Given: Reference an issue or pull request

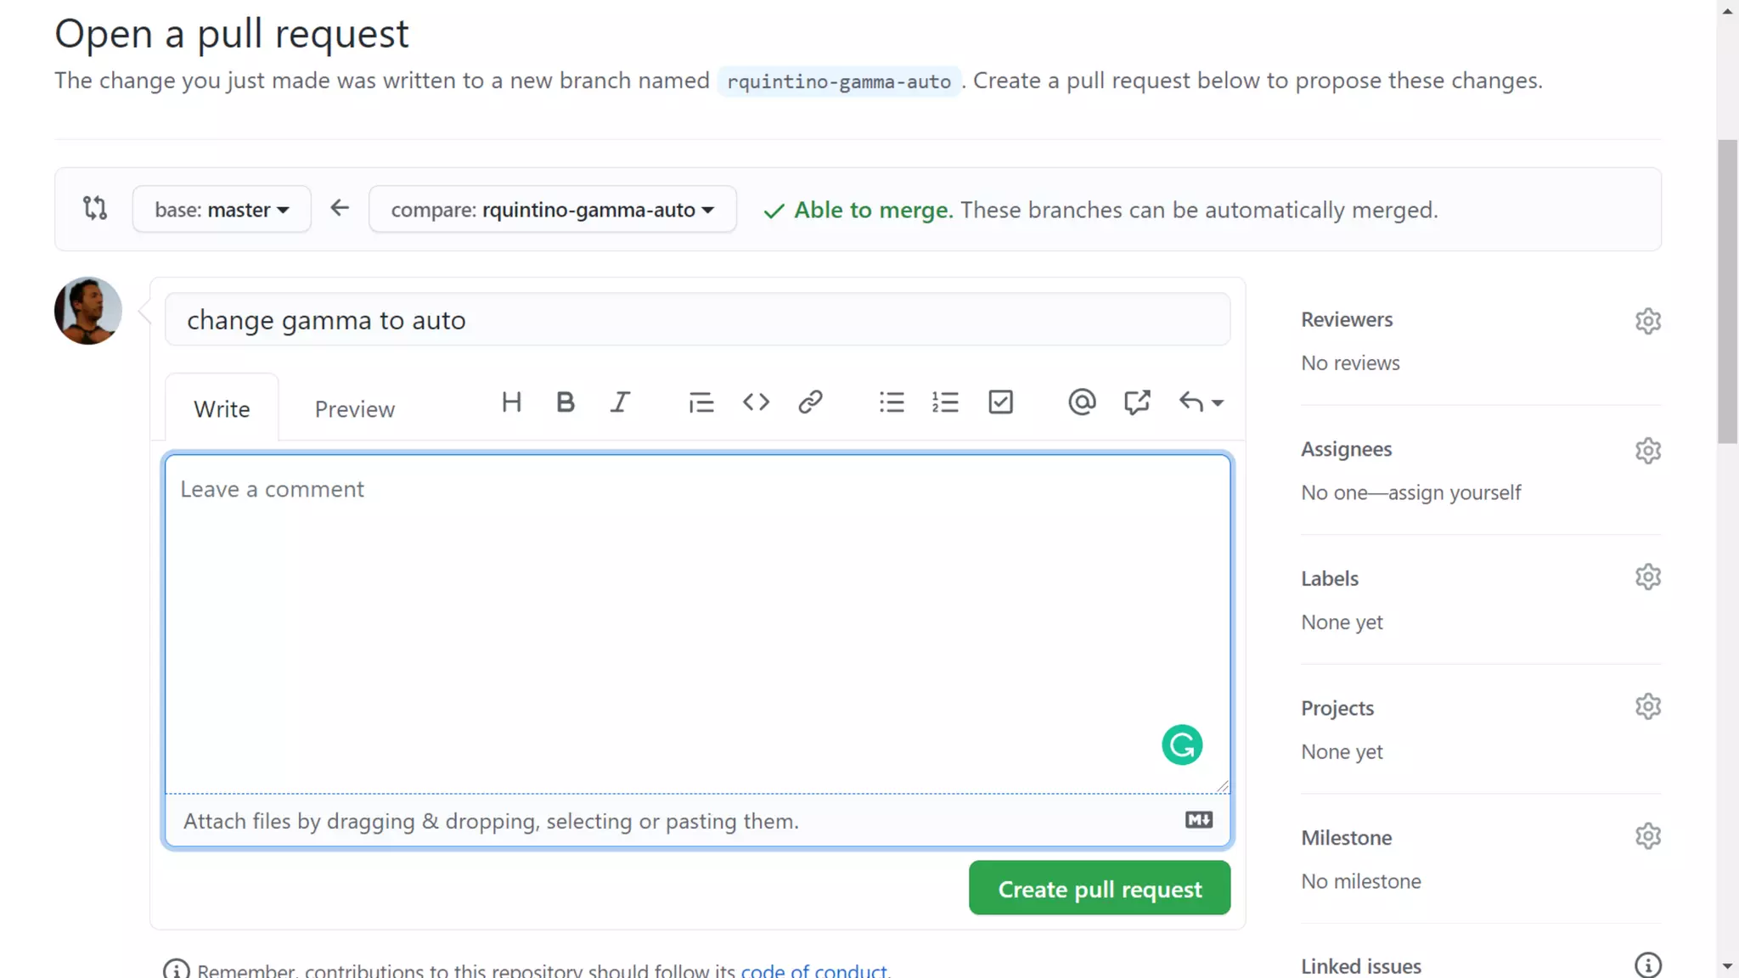Looking at the screenshot, I should tap(1137, 402).
